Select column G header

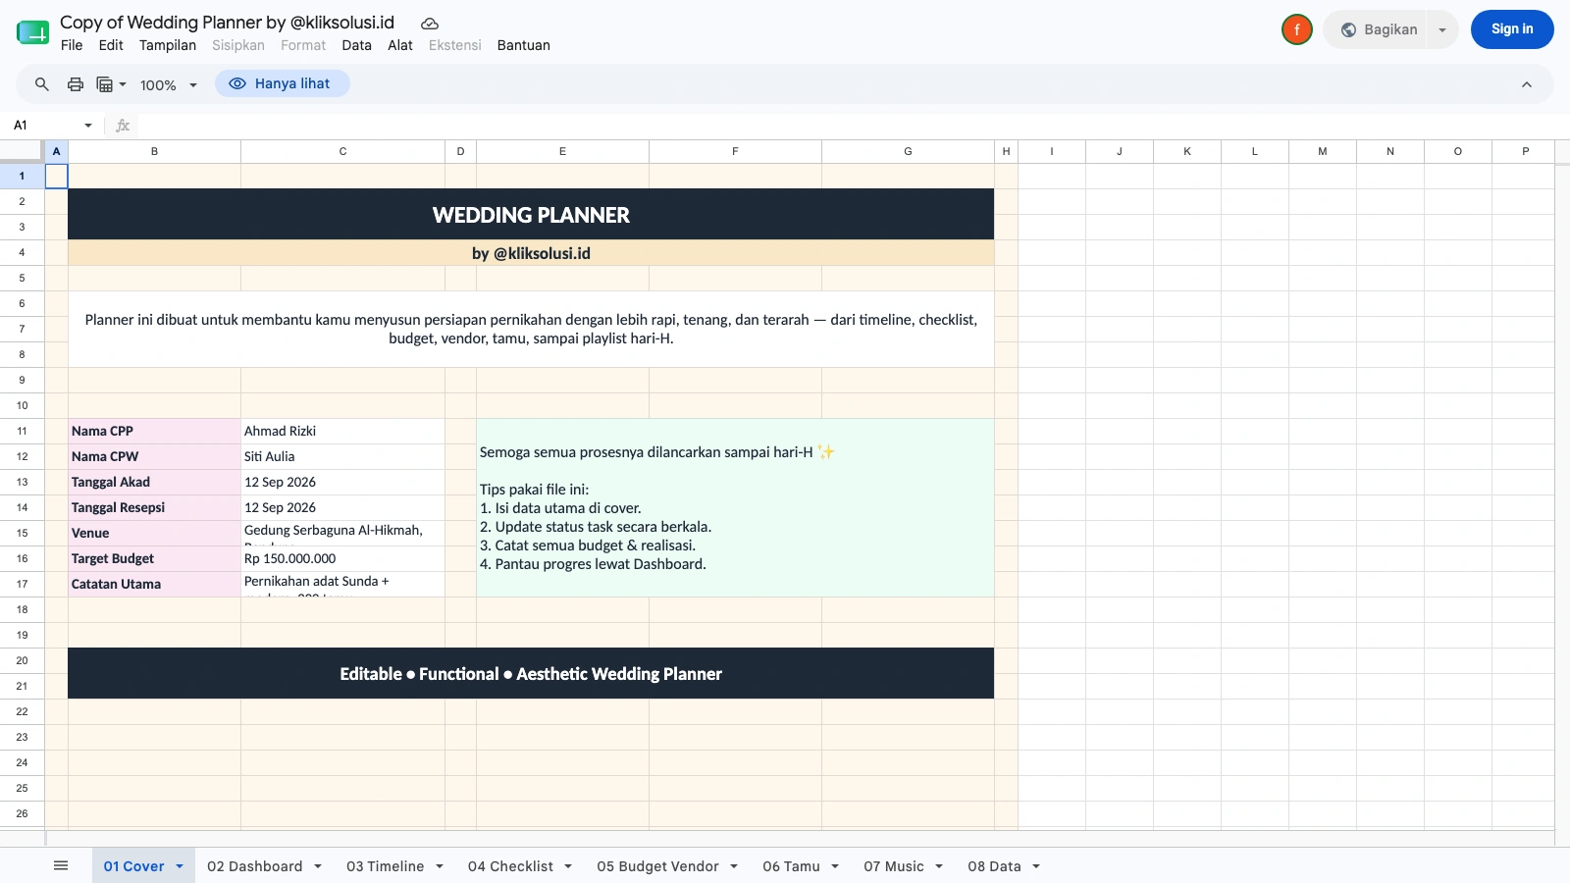pos(909,151)
